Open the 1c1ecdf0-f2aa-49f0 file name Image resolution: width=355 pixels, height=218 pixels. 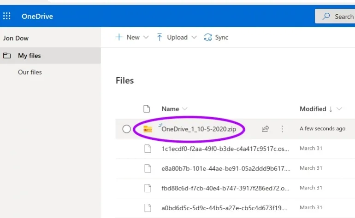pyautogui.click(x=225, y=149)
